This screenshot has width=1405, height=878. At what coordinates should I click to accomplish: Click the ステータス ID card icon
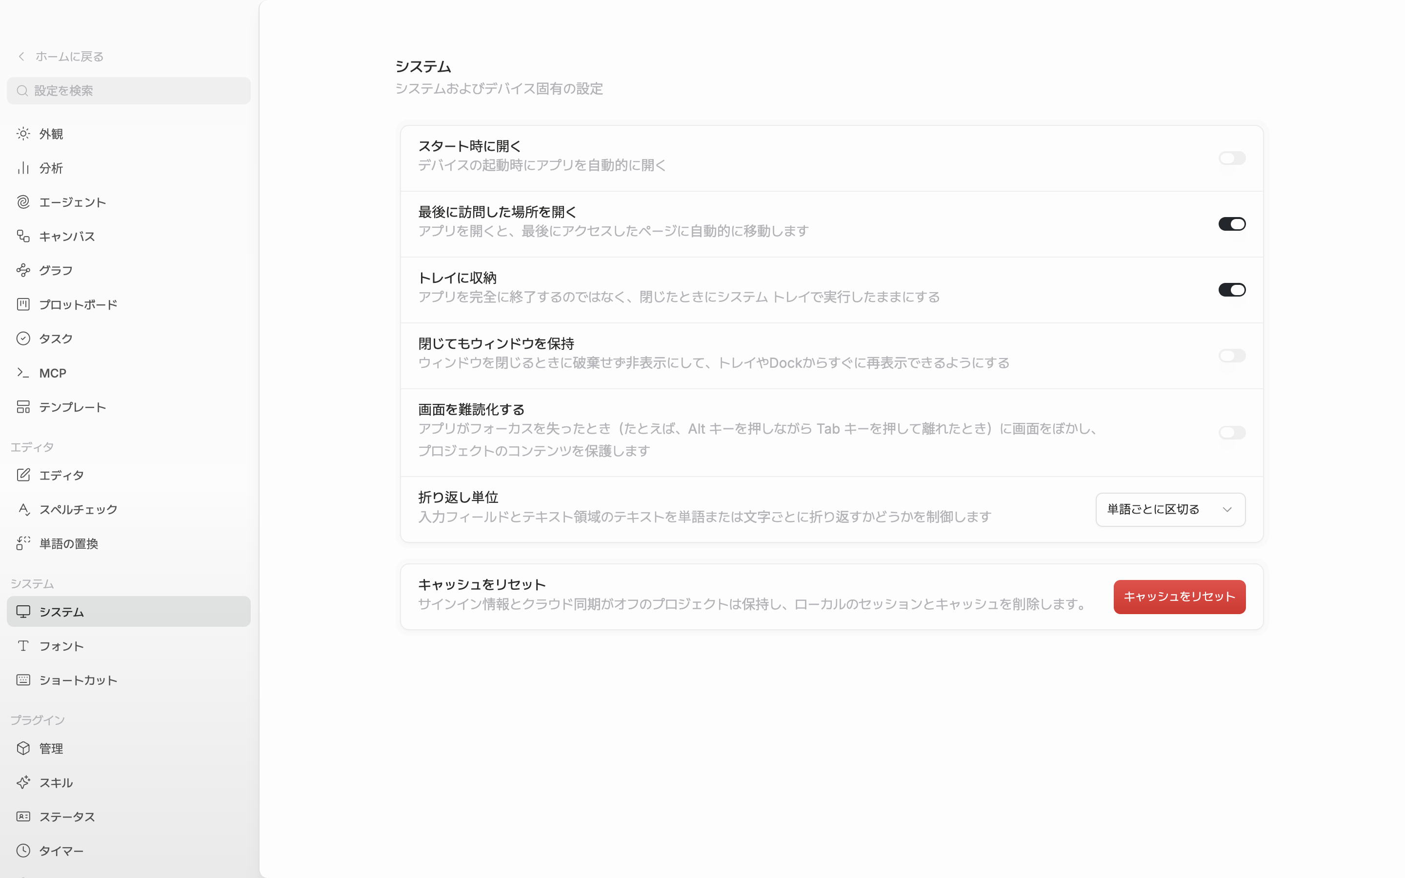(x=23, y=817)
